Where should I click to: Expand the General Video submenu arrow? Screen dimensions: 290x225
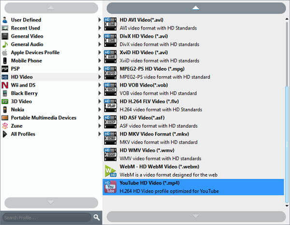(x=100, y=36)
